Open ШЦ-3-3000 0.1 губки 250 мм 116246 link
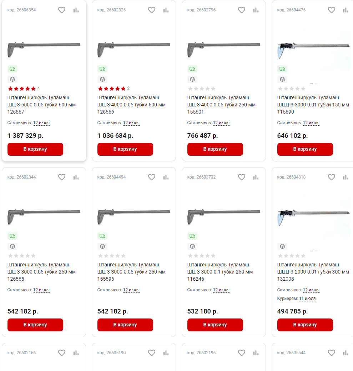 (220, 272)
